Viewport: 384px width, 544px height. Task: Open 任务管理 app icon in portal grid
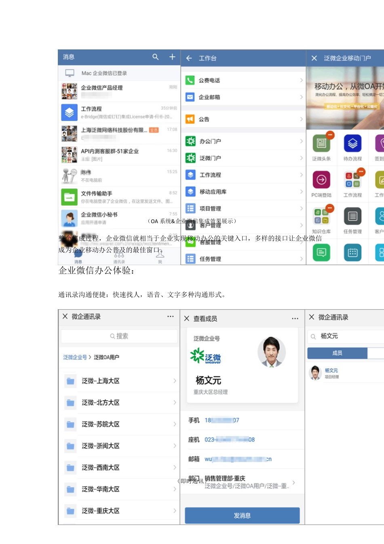pos(352,216)
